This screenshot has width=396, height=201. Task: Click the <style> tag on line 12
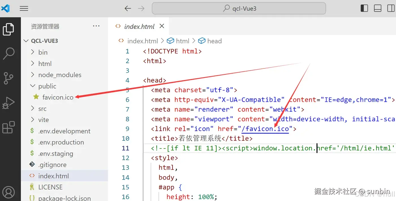coord(165,158)
